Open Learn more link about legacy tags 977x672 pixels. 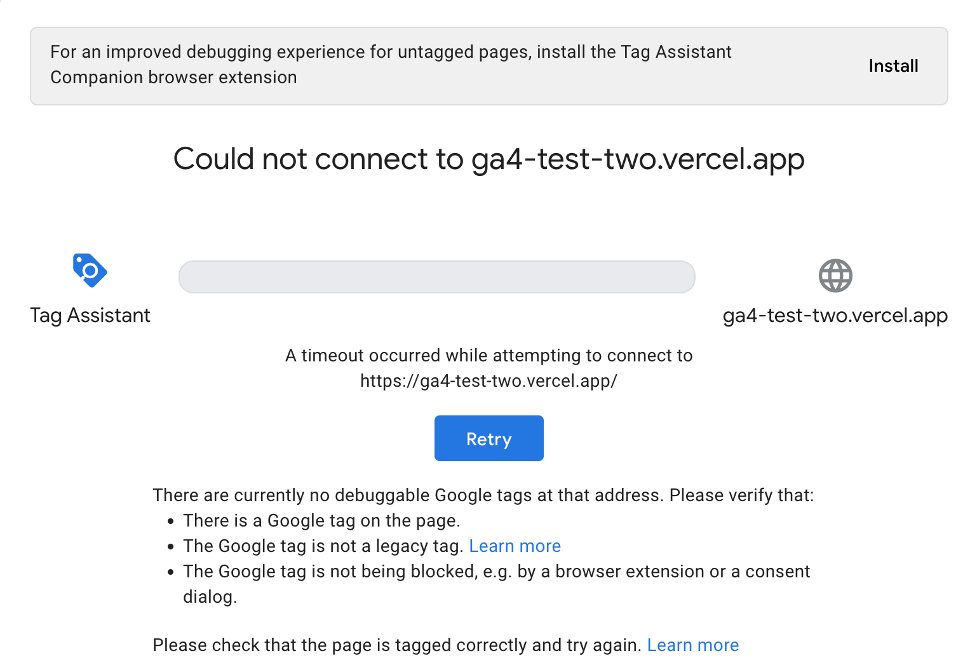pyautogui.click(x=515, y=546)
